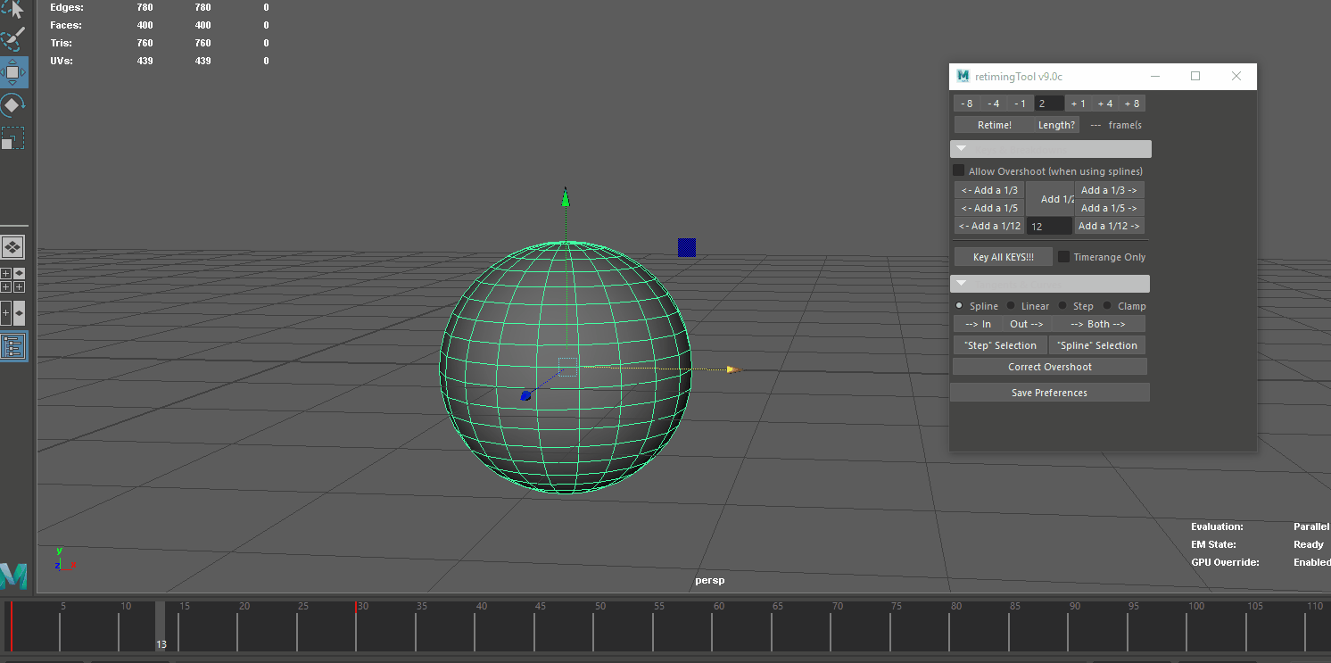
Task: Click the minus 8 frames button
Action: click(x=967, y=104)
